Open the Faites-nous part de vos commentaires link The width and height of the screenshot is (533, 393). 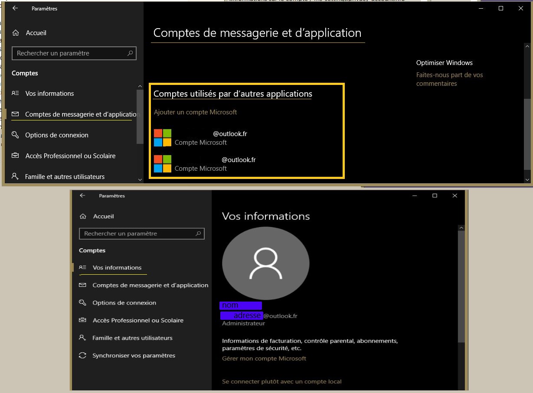point(449,79)
